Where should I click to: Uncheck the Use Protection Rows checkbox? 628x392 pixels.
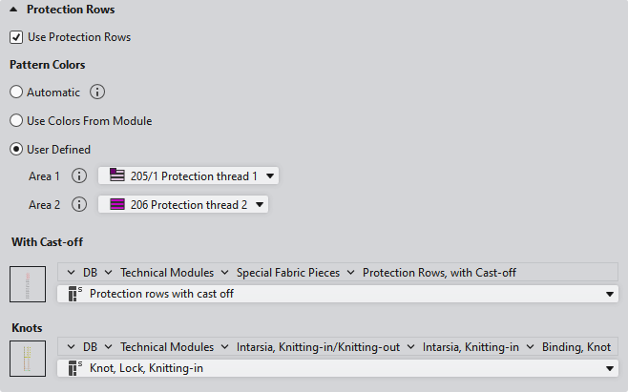click(x=16, y=37)
